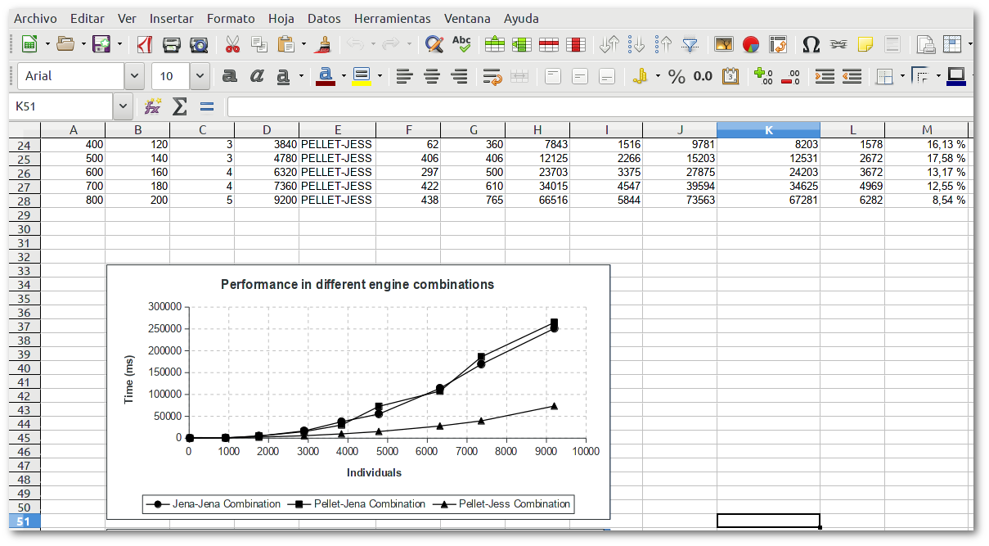
Task: Expand the cell borders dropdown arrow
Action: click(x=902, y=76)
